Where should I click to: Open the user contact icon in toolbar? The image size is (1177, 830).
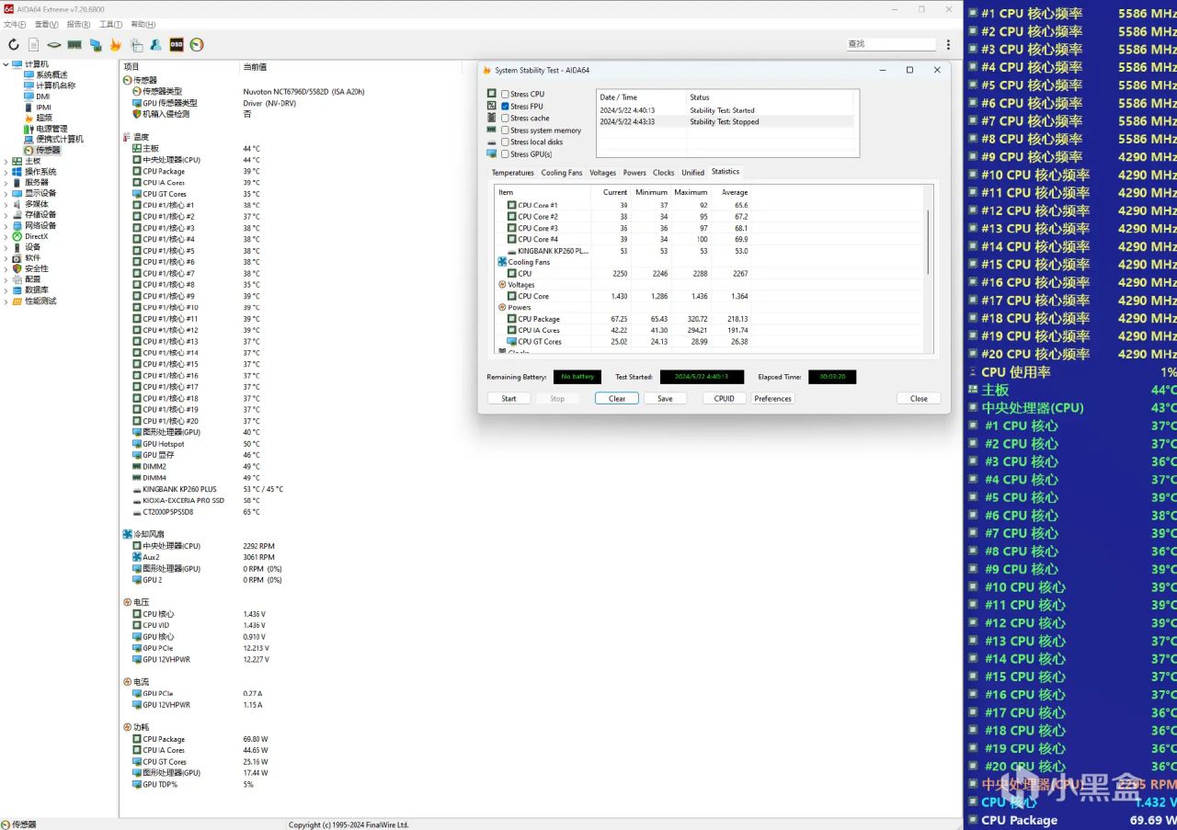(x=155, y=44)
